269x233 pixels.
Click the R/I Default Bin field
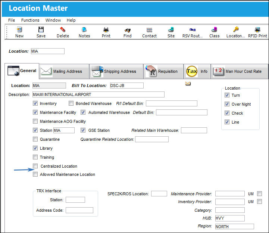[x=172, y=103]
